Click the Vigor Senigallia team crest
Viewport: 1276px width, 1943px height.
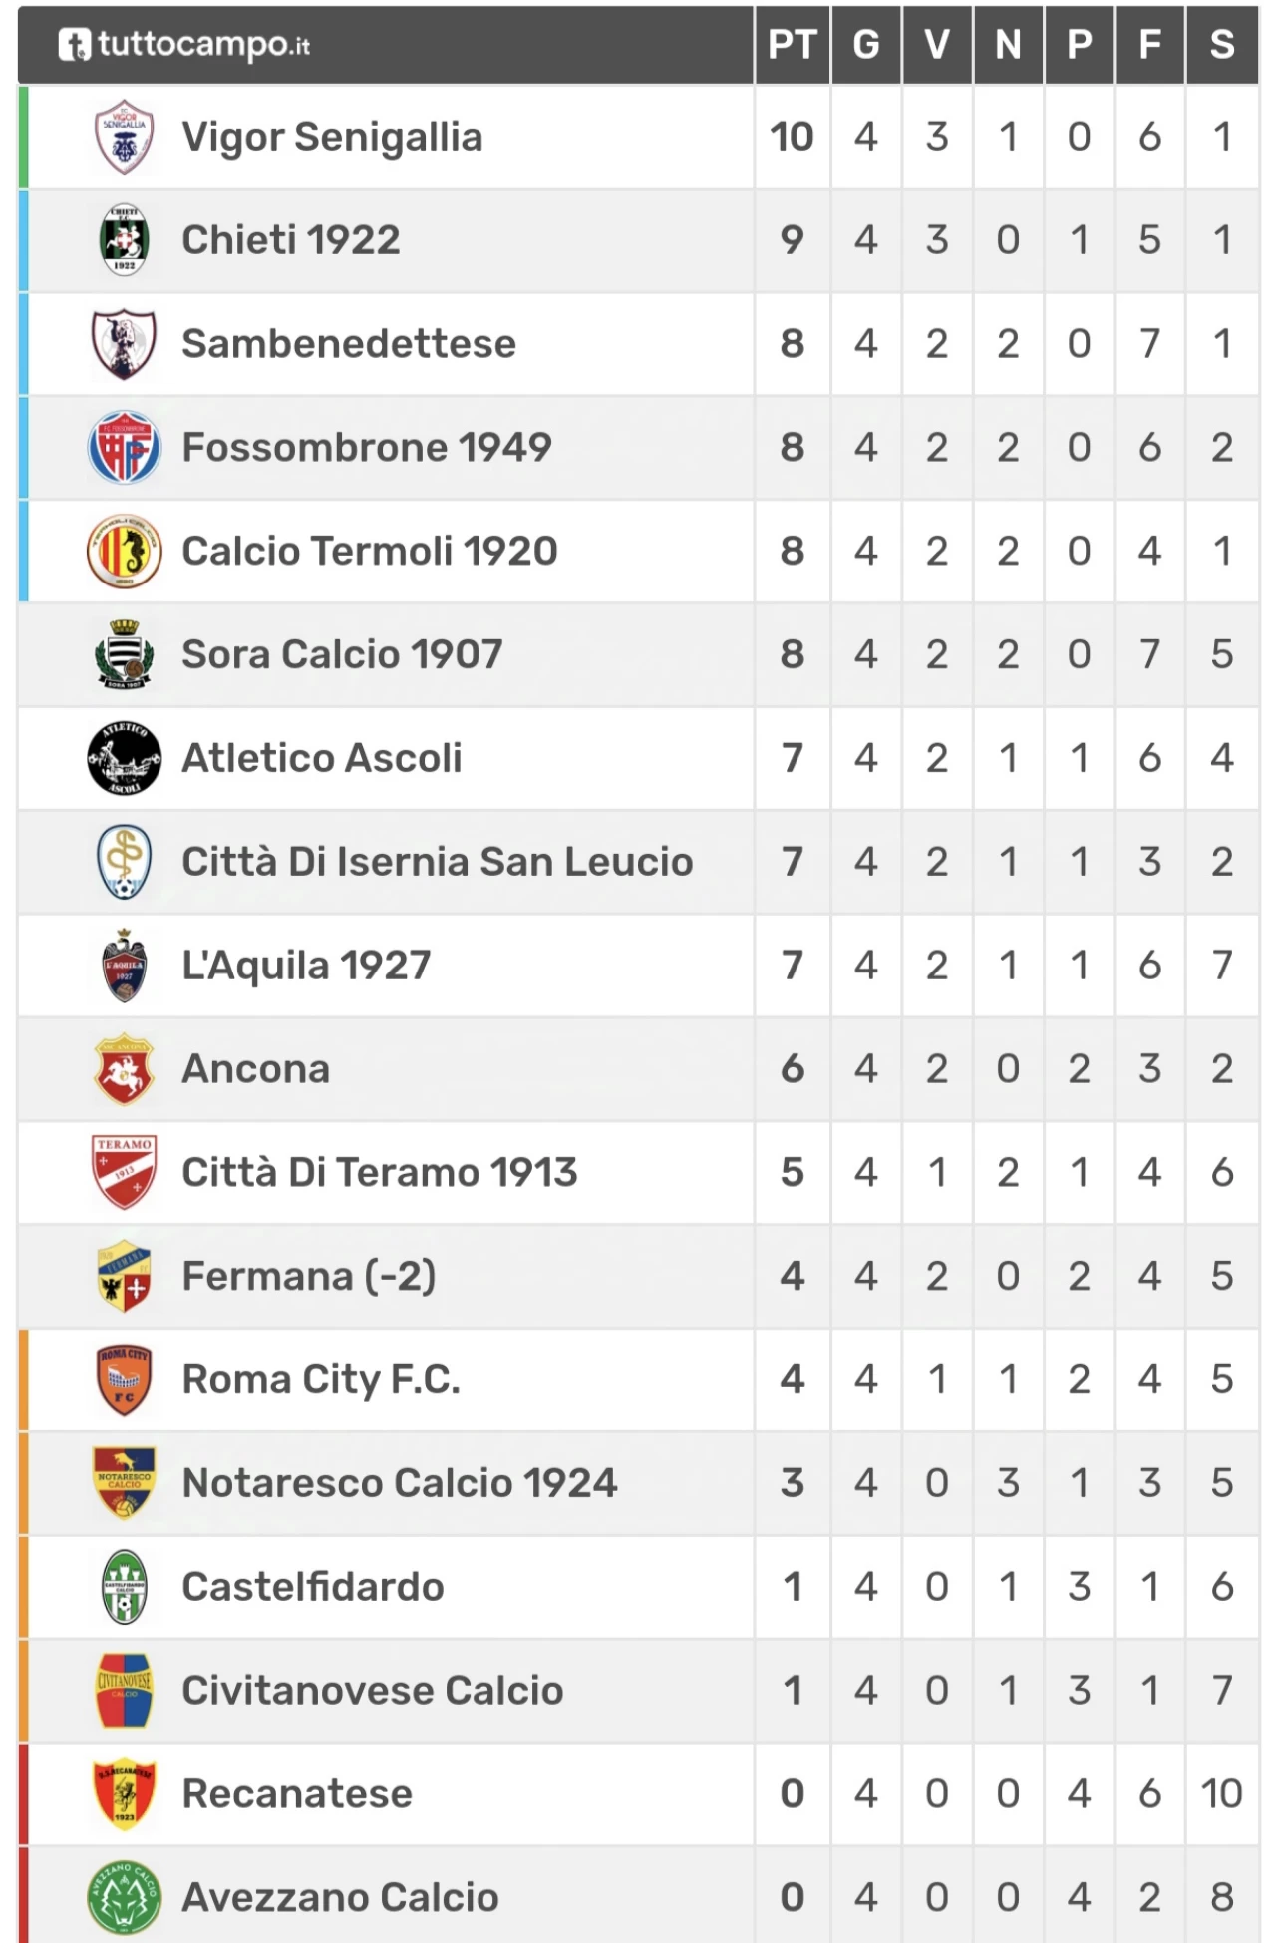(x=124, y=137)
